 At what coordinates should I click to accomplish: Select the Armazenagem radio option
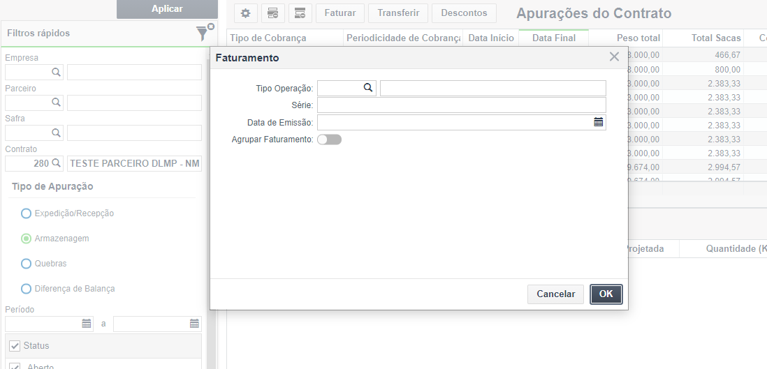(x=26, y=239)
